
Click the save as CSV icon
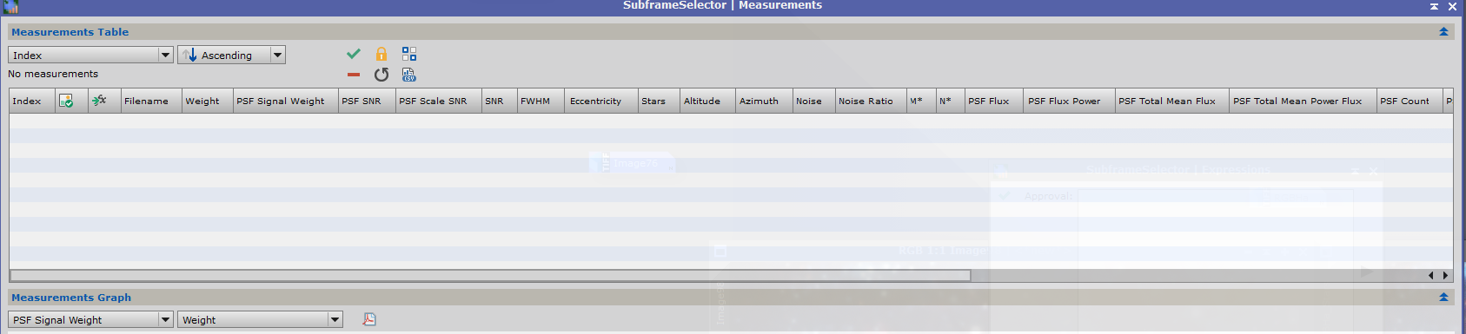(x=409, y=75)
